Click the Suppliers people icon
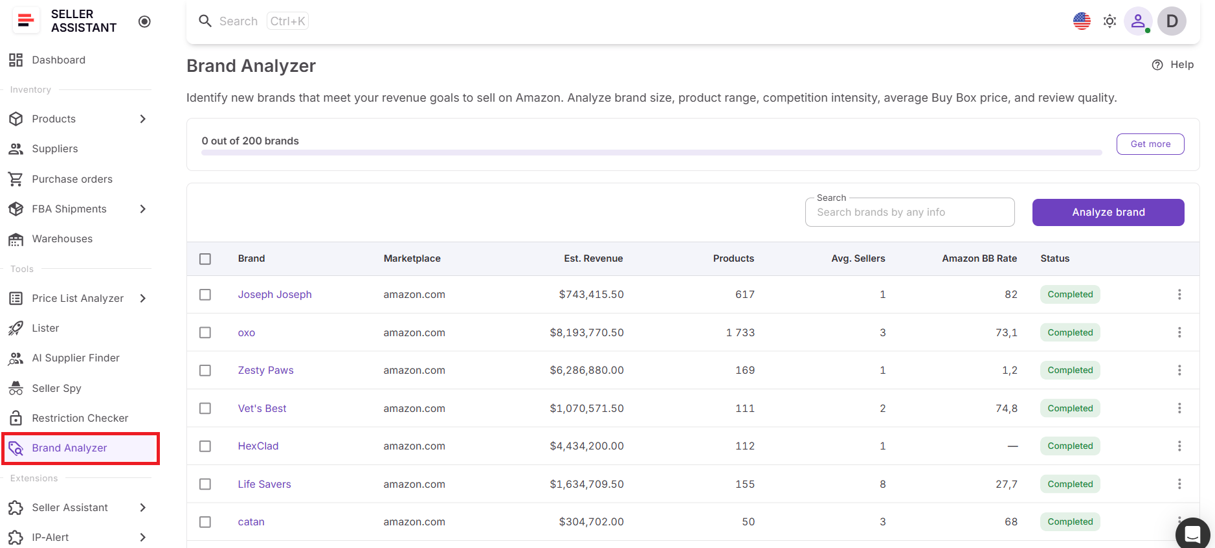Viewport: 1215px width, 548px height. point(16,149)
